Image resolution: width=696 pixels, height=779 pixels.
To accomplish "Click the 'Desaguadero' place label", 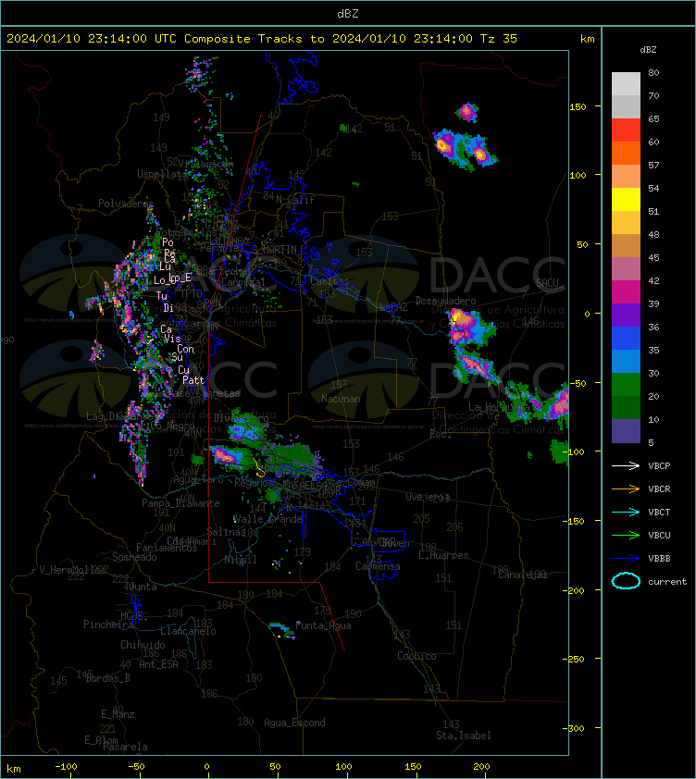I will [x=445, y=301].
